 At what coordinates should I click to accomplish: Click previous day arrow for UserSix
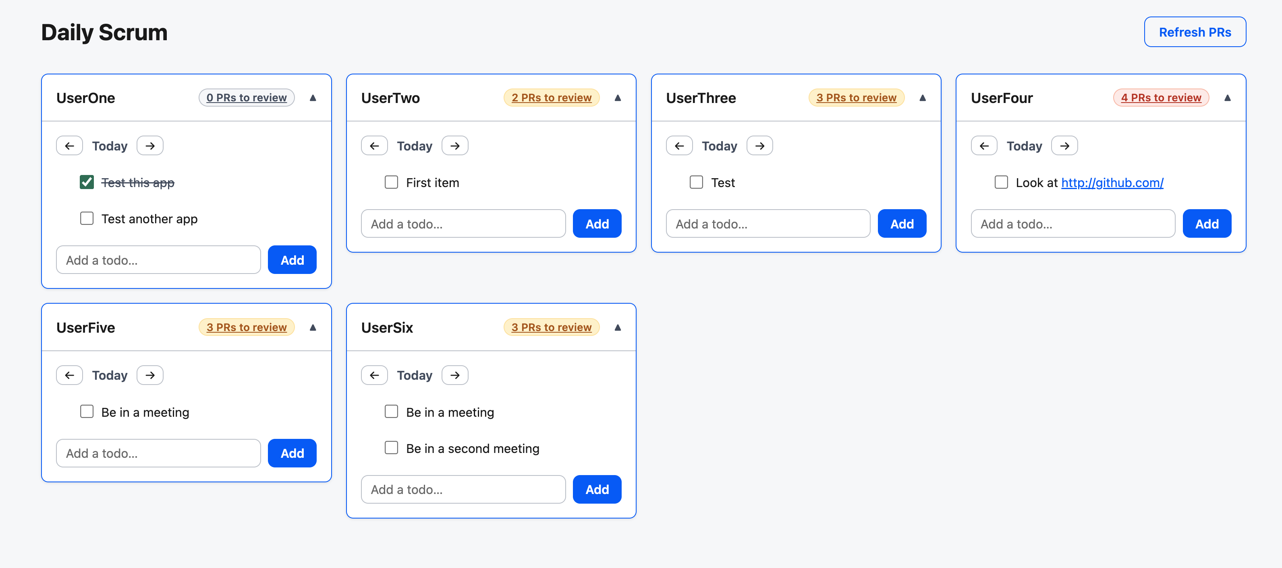(x=374, y=375)
